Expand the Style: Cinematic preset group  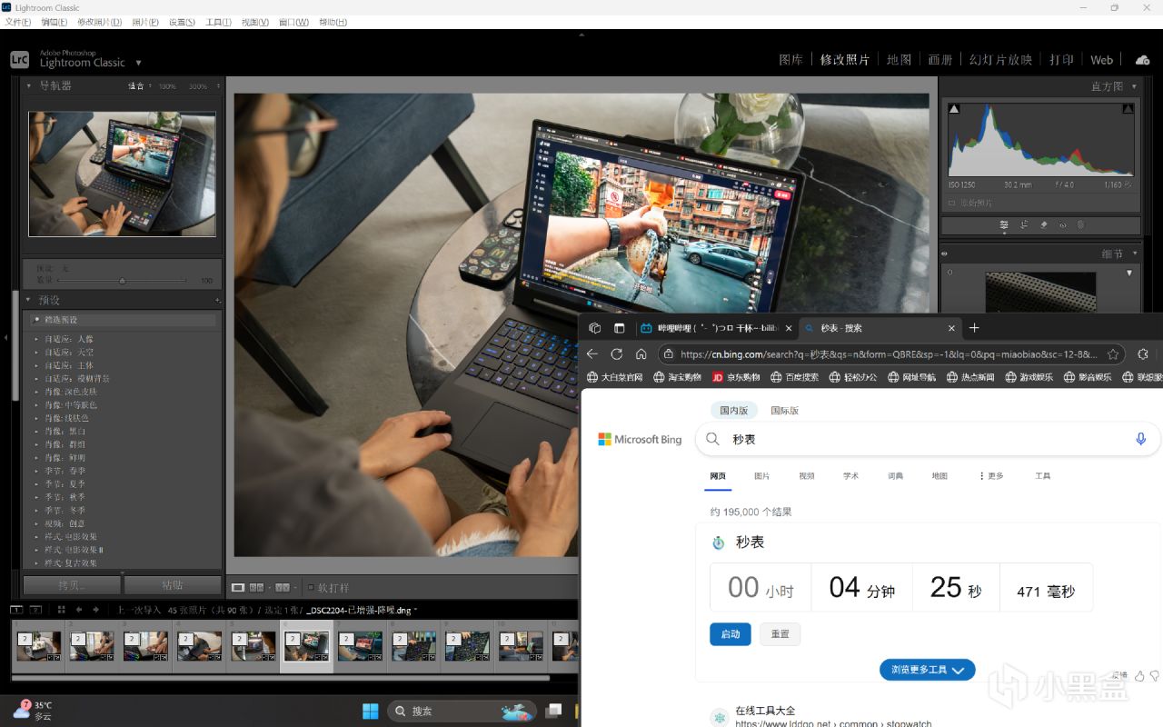36,536
